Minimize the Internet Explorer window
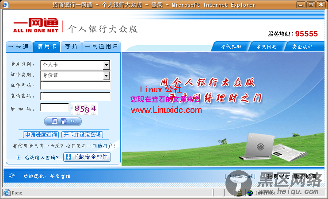 click(x=301, y=4)
